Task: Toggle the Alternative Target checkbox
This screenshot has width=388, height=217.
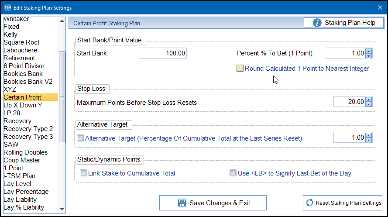Action: [80, 138]
